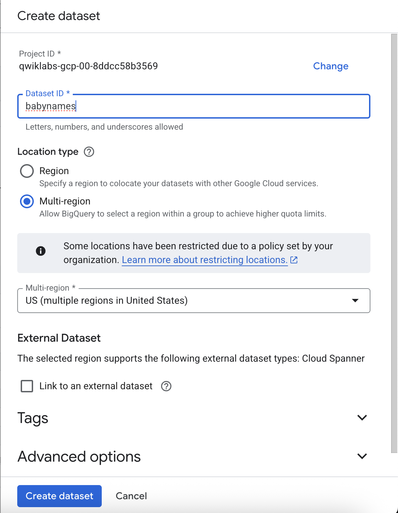Select the Multi-region radio button
Viewport: 398px width, 513px height.
tap(27, 201)
